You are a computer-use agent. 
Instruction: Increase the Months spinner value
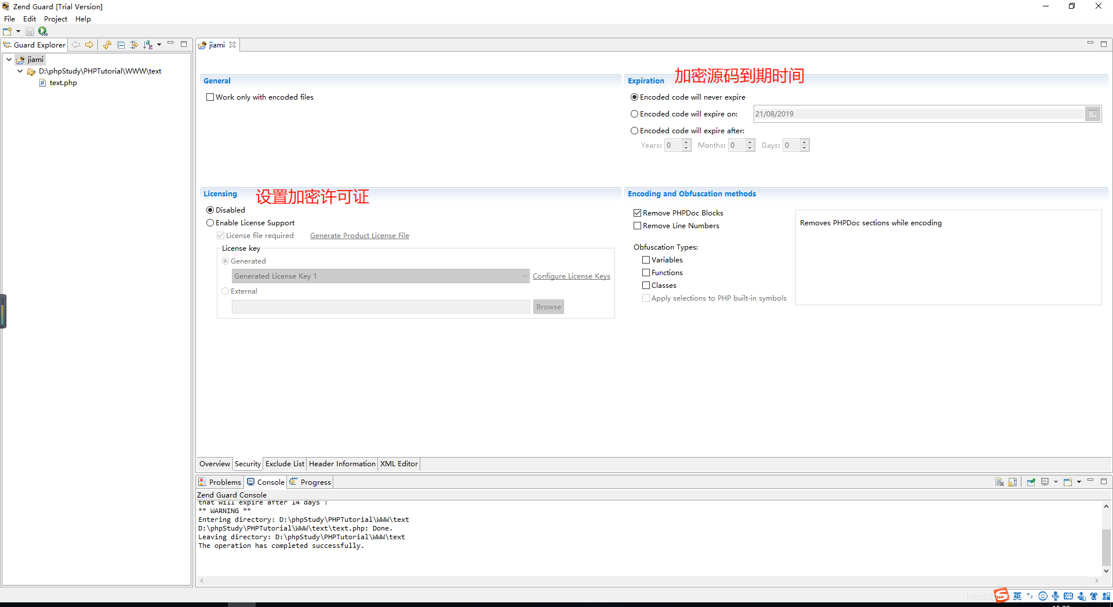[x=750, y=142]
